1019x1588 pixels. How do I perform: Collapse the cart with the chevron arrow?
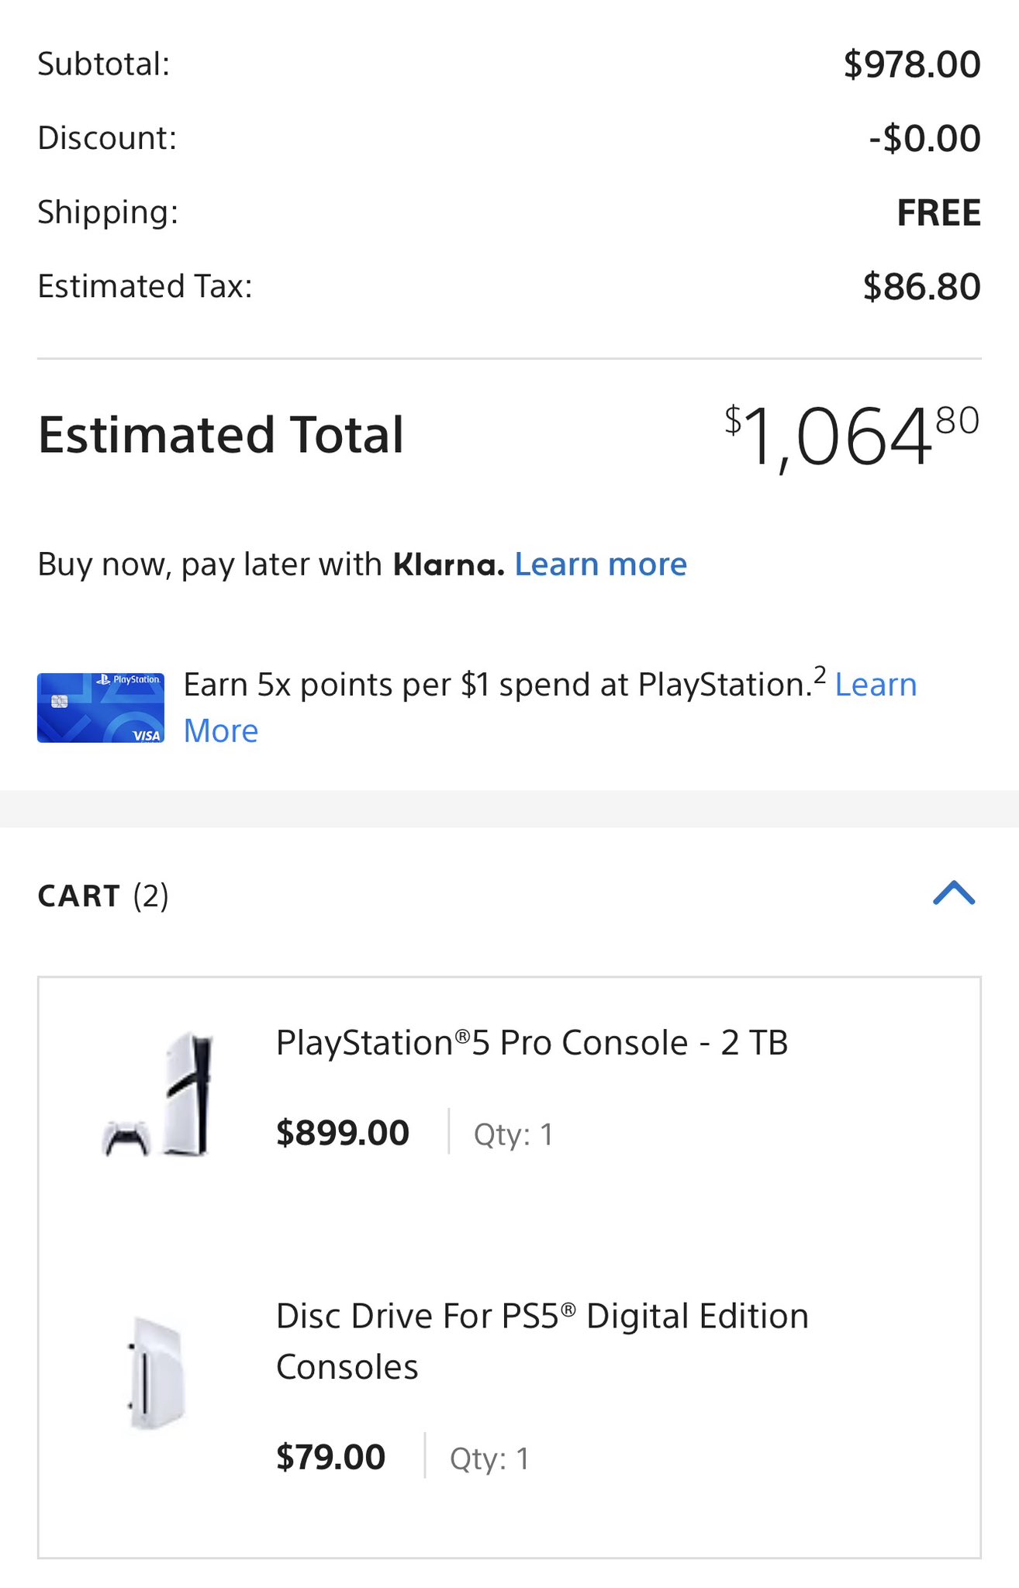[954, 894]
